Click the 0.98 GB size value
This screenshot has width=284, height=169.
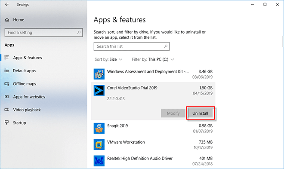coord(206,126)
